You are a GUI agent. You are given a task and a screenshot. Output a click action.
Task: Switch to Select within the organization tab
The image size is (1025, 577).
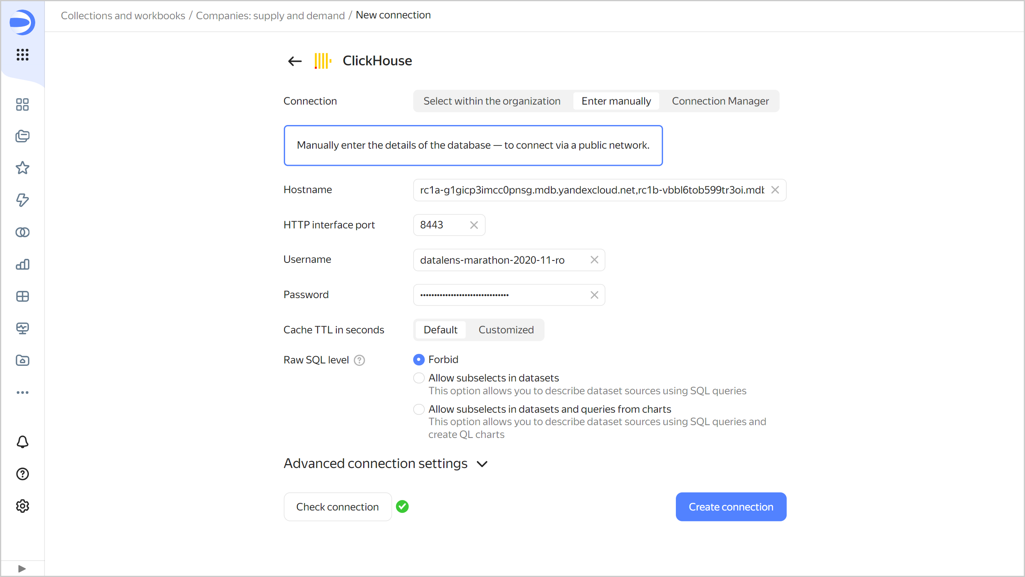pyautogui.click(x=492, y=101)
